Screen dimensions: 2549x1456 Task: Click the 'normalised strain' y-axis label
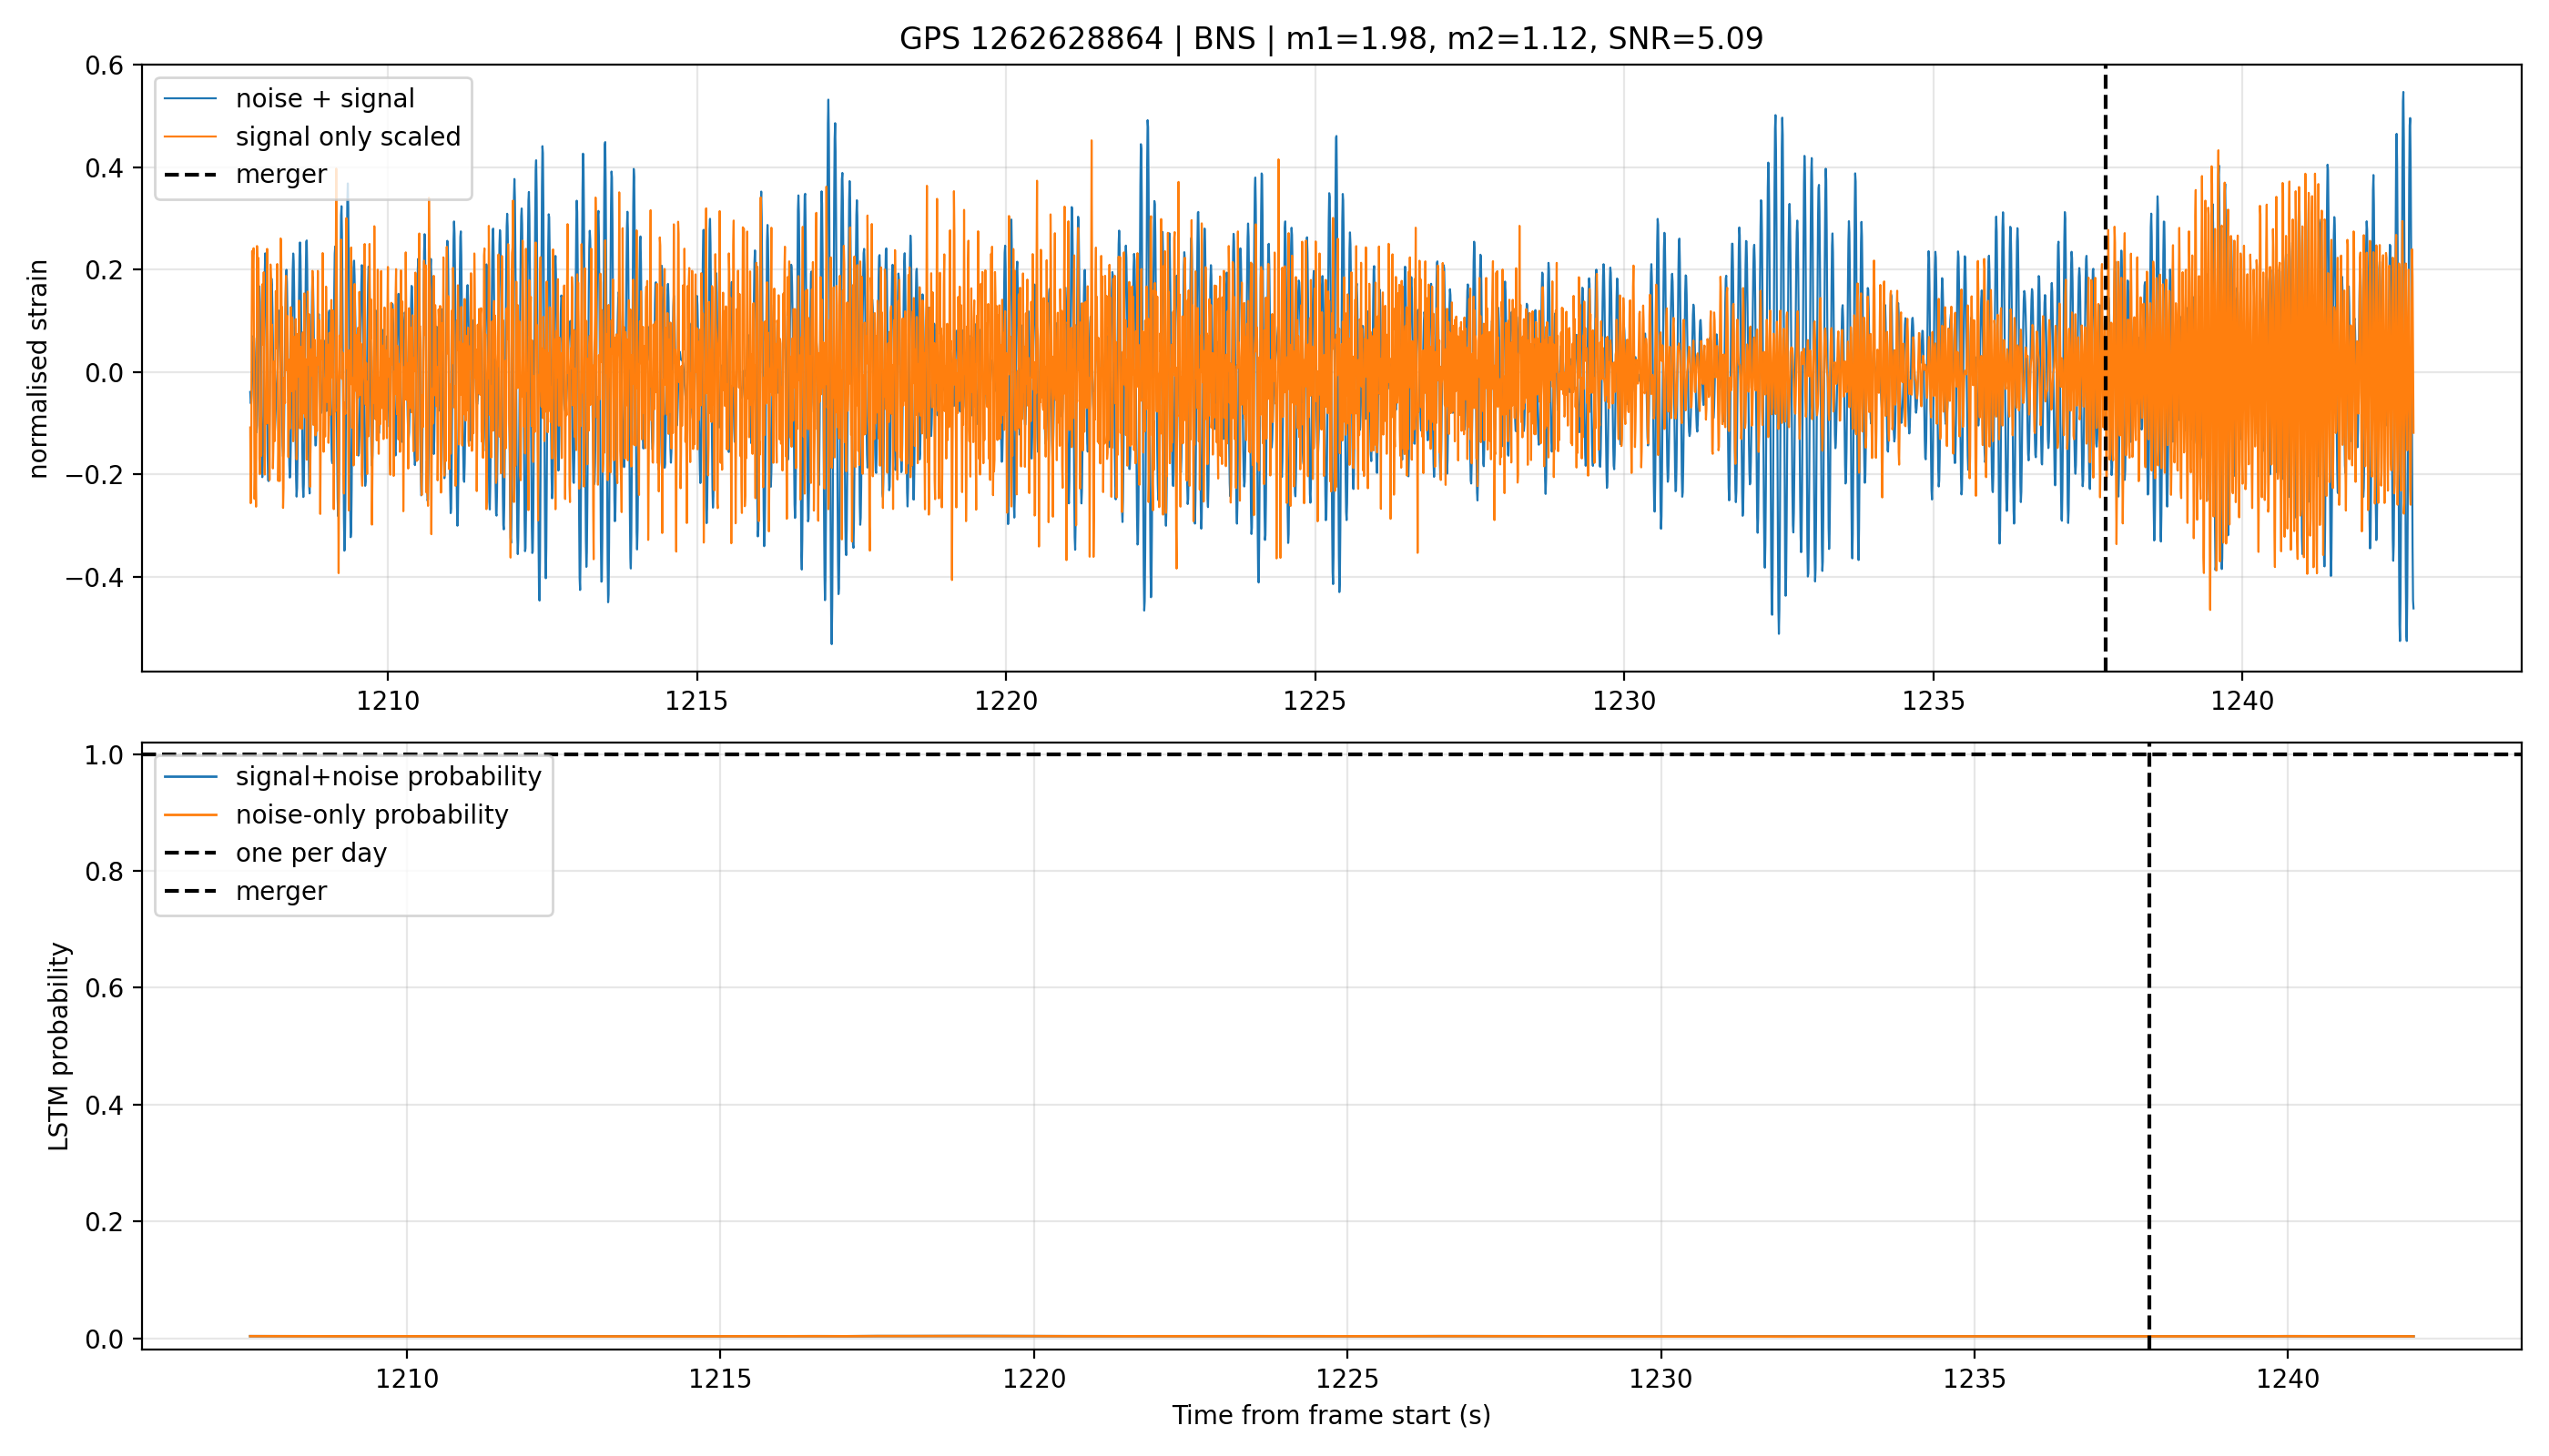coord(38,368)
